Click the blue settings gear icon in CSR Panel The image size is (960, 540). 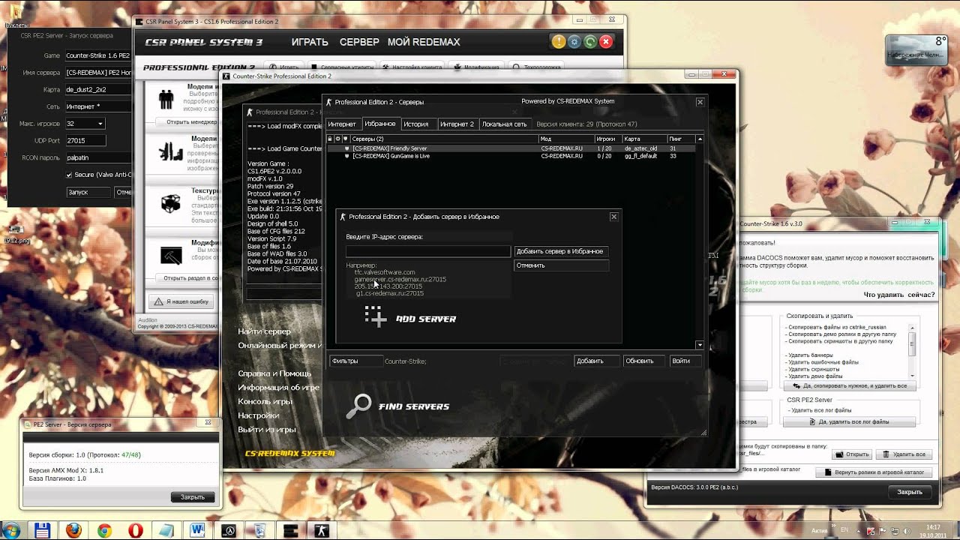click(x=574, y=42)
